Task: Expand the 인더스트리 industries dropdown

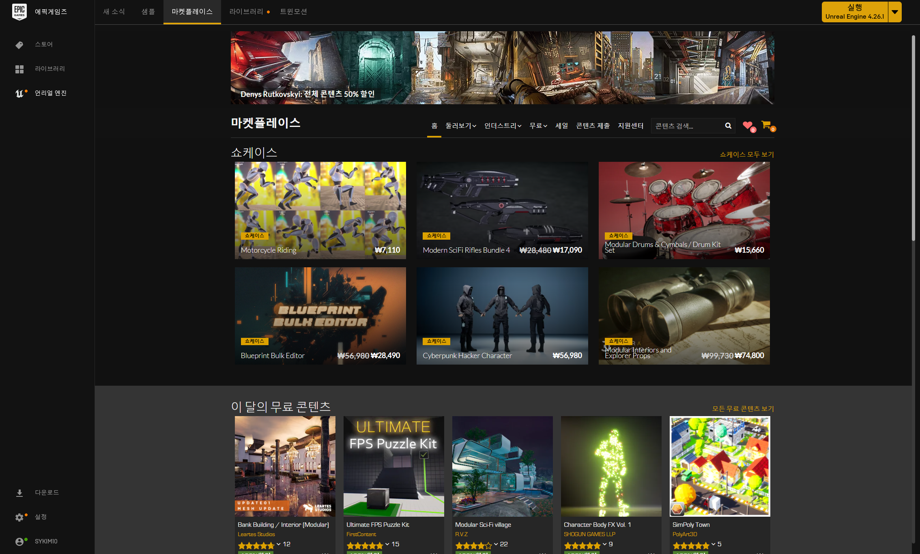Action: (x=503, y=126)
